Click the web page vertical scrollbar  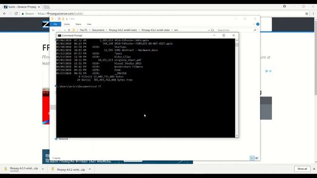point(316,90)
